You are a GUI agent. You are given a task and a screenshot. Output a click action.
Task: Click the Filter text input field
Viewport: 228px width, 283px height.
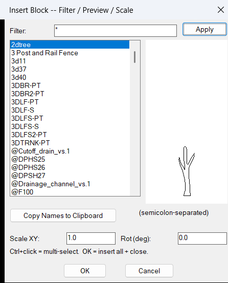[116, 31]
